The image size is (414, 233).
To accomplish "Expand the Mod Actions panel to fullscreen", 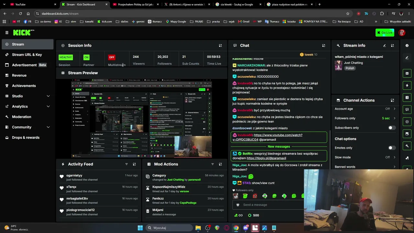I will click(x=220, y=164).
